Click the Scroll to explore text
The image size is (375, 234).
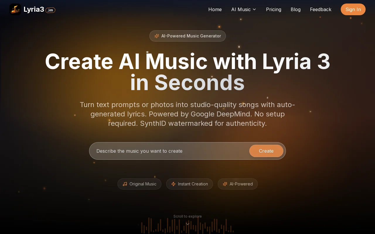coord(187,216)
